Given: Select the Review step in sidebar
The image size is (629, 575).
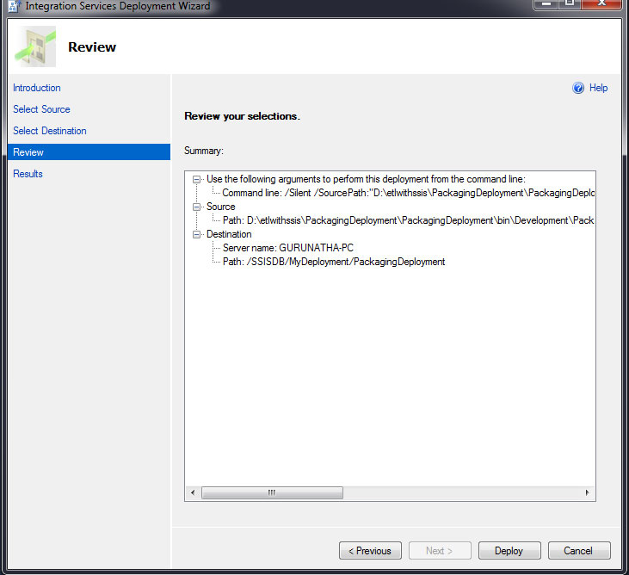Looking at the screenshot, I should (x=89, y=152).
